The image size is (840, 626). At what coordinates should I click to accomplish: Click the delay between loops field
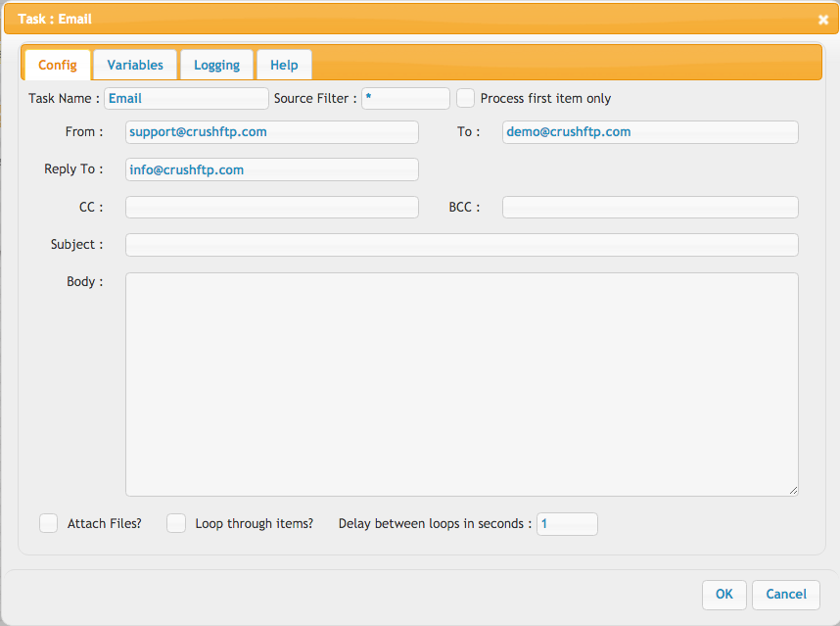click(567, 524)
